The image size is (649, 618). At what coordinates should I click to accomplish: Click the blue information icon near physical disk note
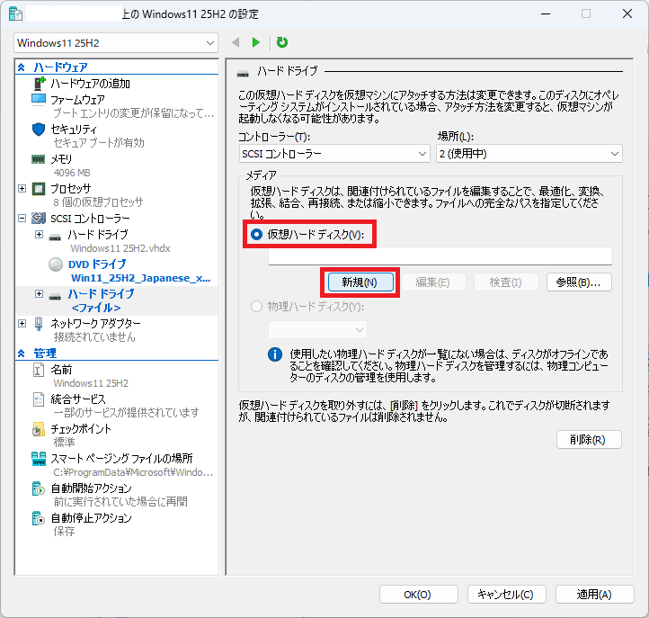tap(275, 354)
